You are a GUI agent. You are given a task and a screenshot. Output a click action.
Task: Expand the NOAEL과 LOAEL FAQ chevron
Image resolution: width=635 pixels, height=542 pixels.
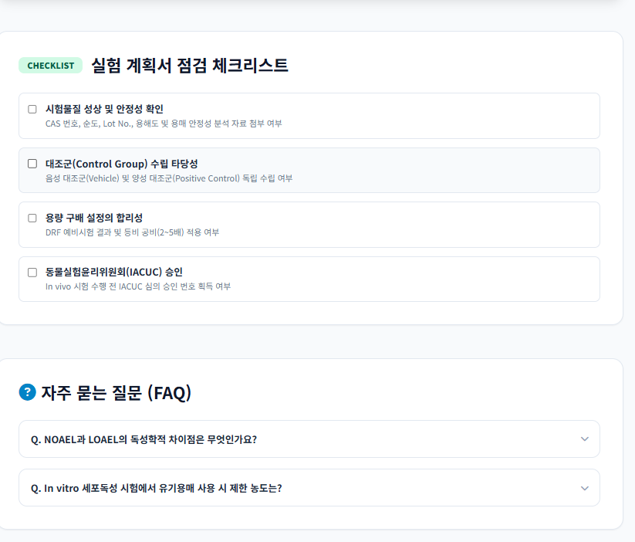click(x=584, y=439)
